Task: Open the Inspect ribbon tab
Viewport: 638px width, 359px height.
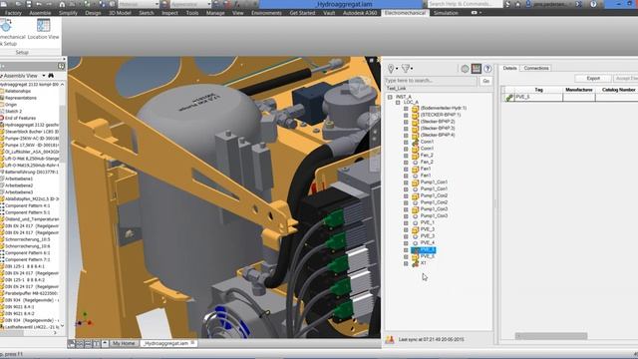Action: (x=169, y=13)
